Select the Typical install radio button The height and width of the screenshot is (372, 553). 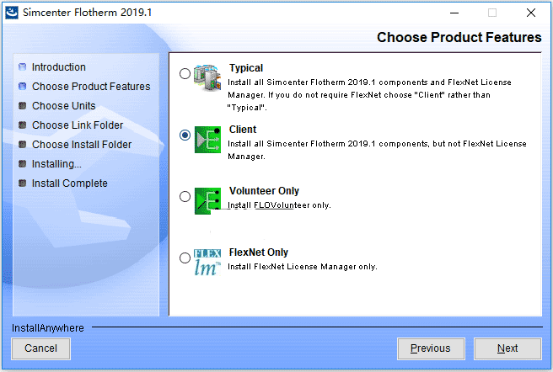point(185,73)
